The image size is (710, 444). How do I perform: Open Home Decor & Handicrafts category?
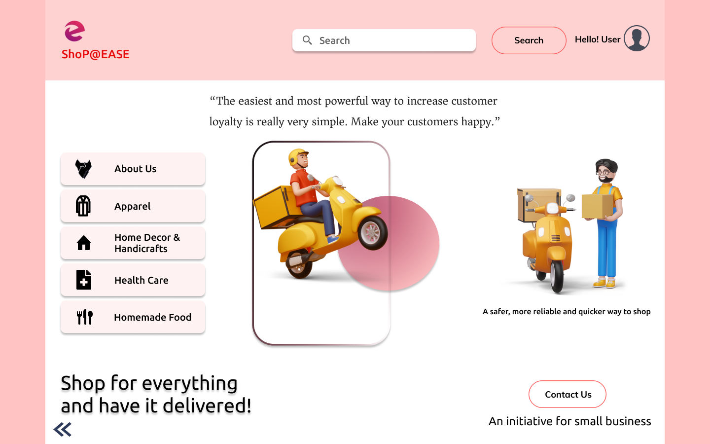pyautogui.click(x=133, y=243)
